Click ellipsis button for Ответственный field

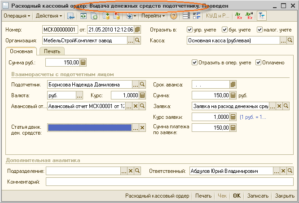click(x=277, y=171)
